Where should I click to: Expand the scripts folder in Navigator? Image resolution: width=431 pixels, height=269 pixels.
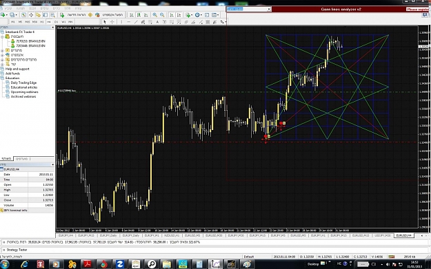coord(2,64)
